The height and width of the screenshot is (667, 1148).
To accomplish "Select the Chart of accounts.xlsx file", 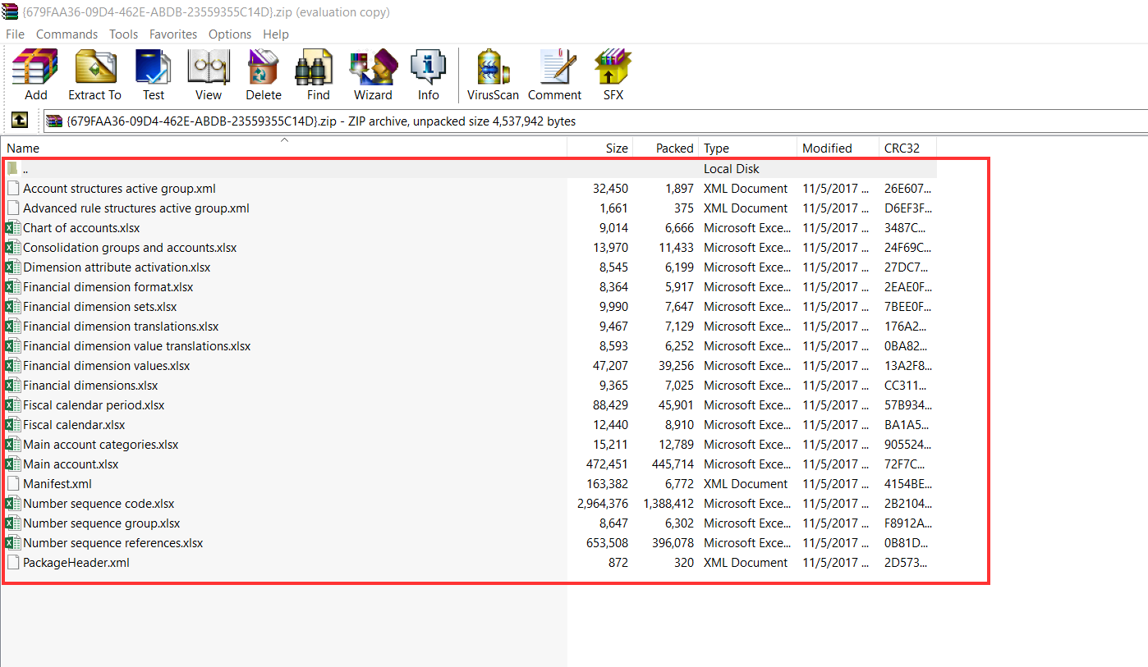I will (x=81, y=228).
